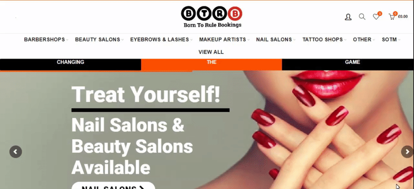
Task: Expand the Eyebrows & Lashes menu
Action: pos(161,40)
